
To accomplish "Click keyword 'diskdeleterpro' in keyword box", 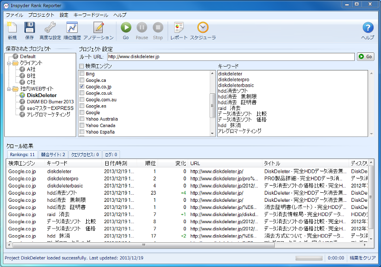I will point(233,79).
